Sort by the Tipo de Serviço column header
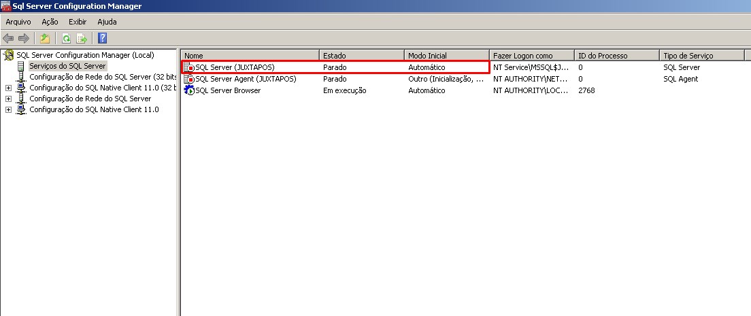Image resolution: width=751 pixels, height=316 pixels. pos(702,56)
